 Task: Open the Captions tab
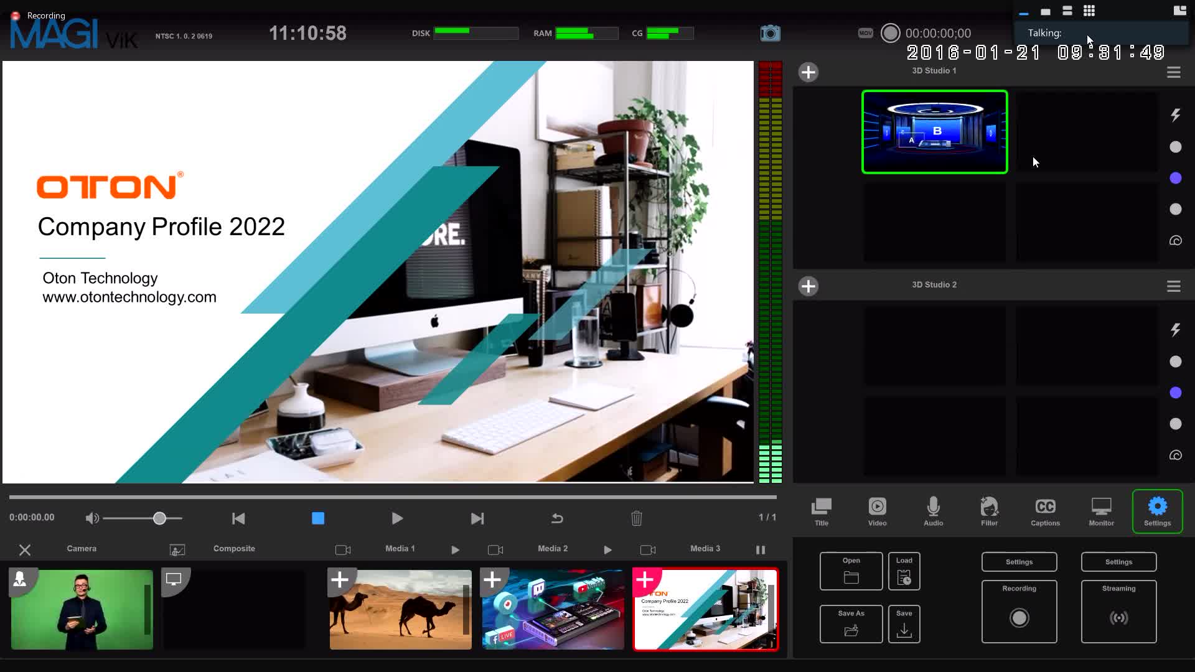(x=1045, y=511)
